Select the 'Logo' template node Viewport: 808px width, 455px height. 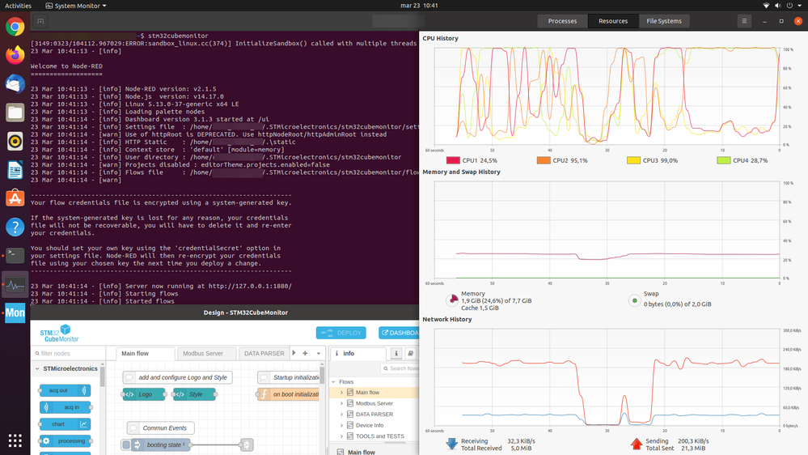[144, 394]
